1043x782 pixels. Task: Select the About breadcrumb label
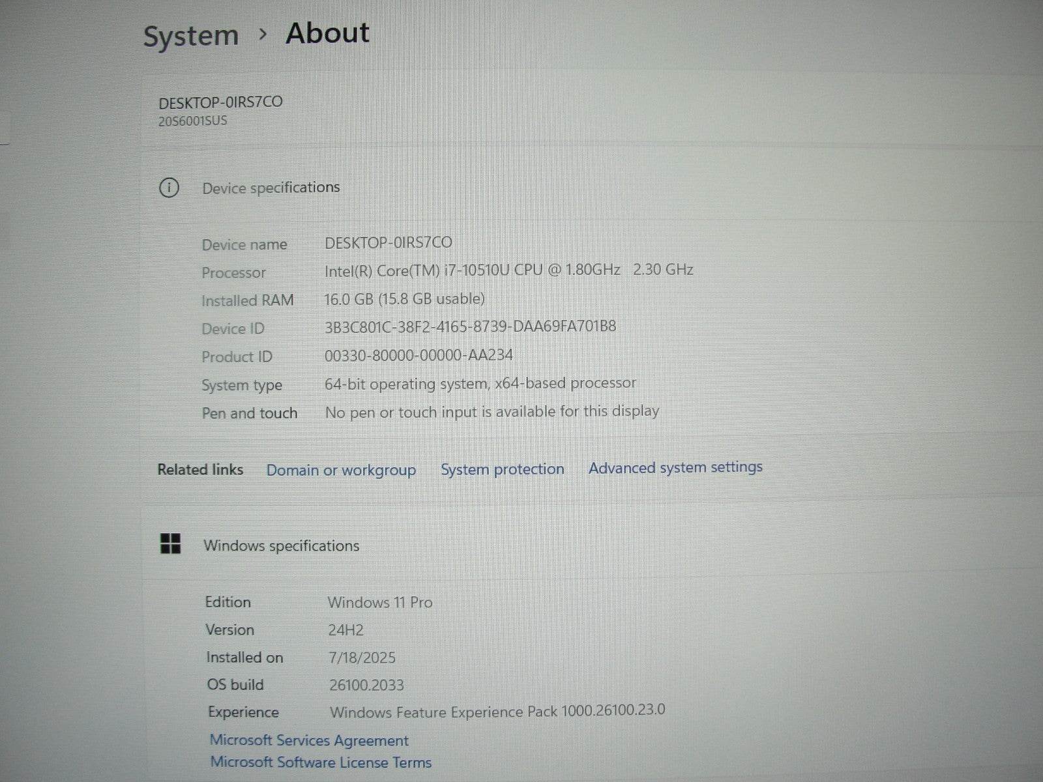(328, 33)
